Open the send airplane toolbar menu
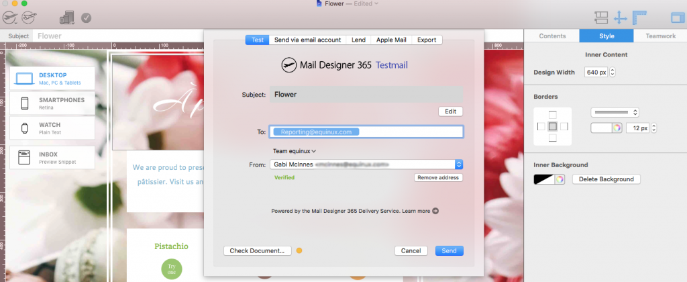The width and height of the screenshot is (687, 282). pyautogui.click(x=10, y=18)
